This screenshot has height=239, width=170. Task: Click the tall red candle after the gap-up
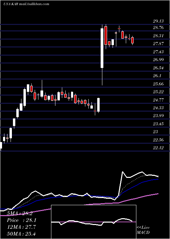click(106, 36)
